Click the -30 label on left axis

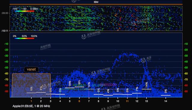(x=6, y=56)
